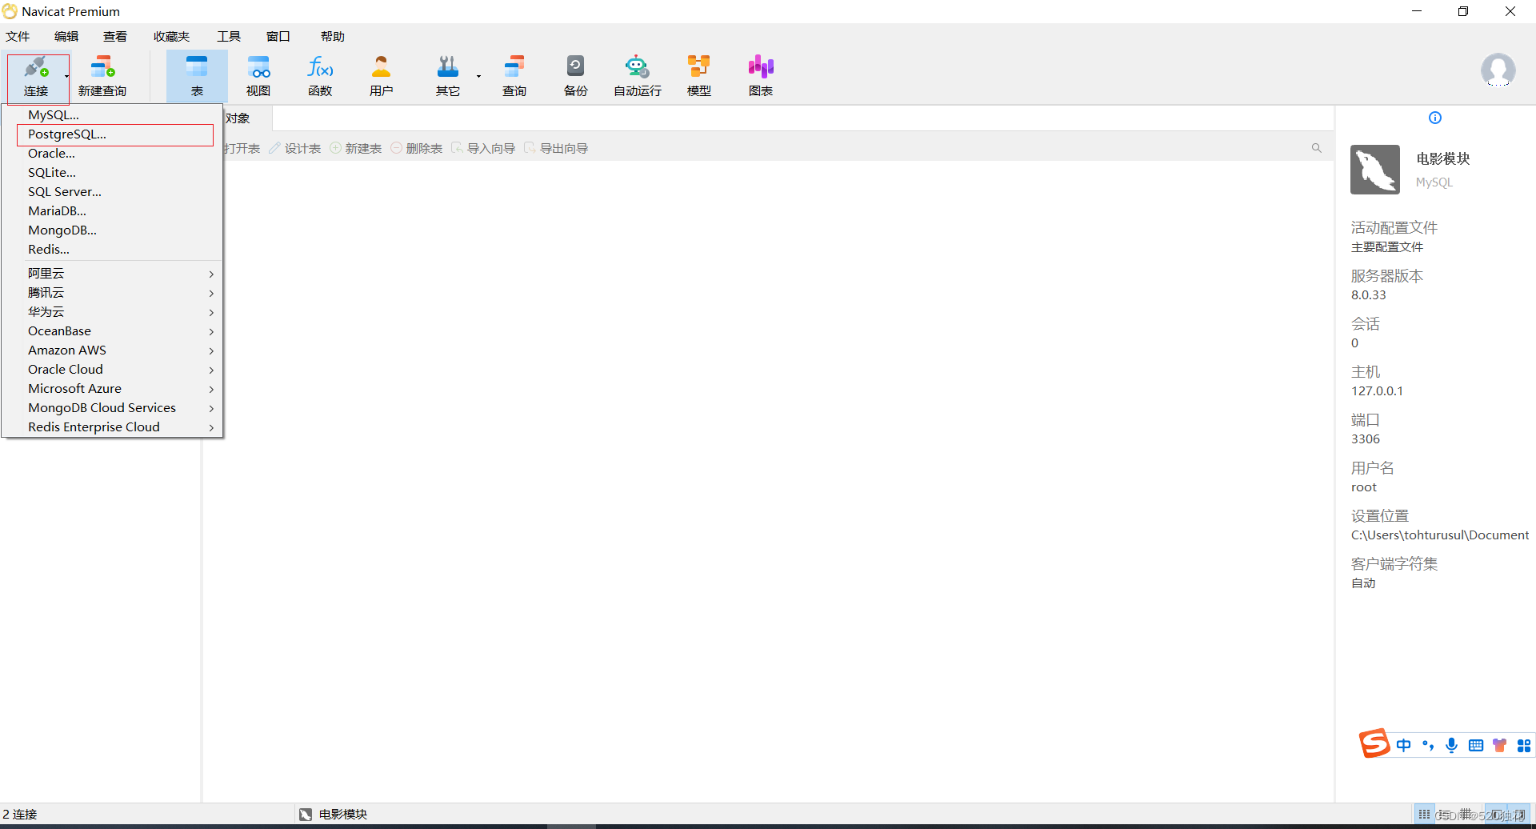Choose MySQL... from the connection menu

pyautogui.click(x=112, y=115)
